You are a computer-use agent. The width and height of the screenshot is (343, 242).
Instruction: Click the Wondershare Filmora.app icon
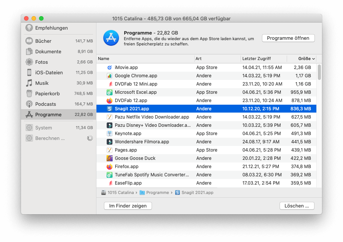109,142
